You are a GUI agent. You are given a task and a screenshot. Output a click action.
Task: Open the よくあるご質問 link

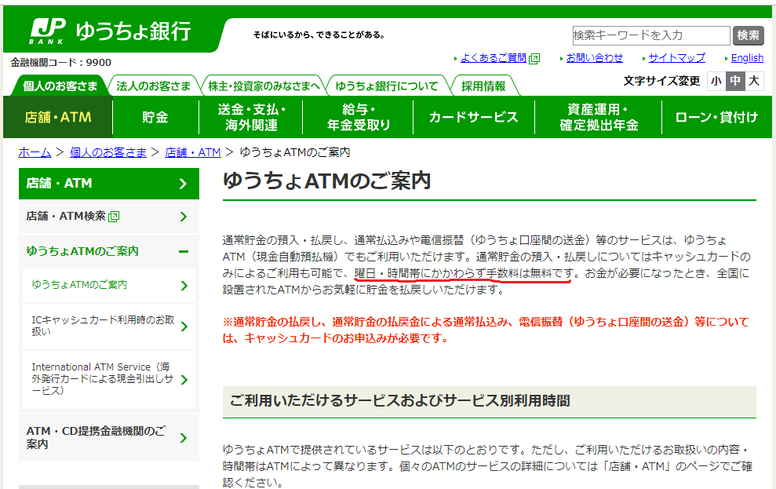494,58
